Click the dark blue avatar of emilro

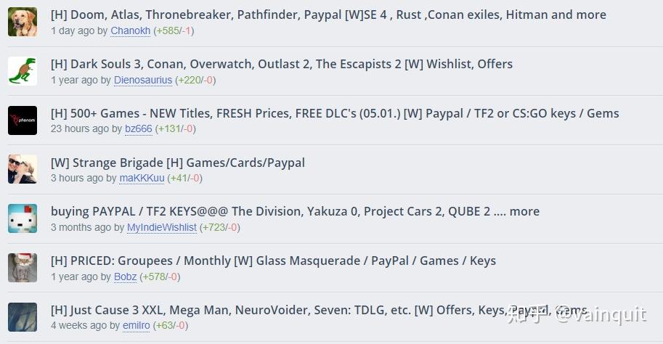pos(23,317)
